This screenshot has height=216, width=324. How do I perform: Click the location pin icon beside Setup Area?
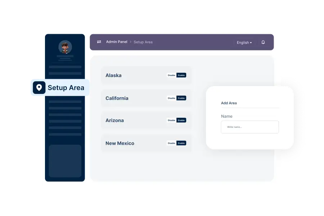pyautogui.click(x=39, y=87)
